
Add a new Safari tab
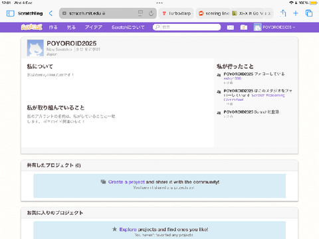click(296, 13)
